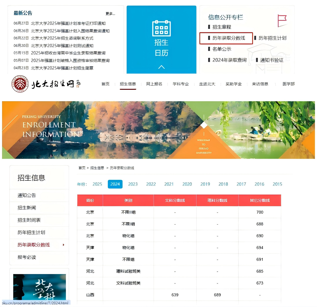The image size is (317, 307).
Task: Open the 招生日历 calendar icon
Action: point(161,29)
